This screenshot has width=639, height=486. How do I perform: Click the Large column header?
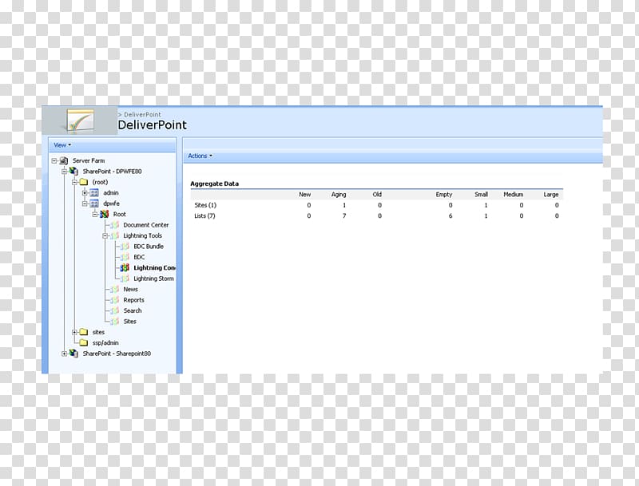pos(551,195)
